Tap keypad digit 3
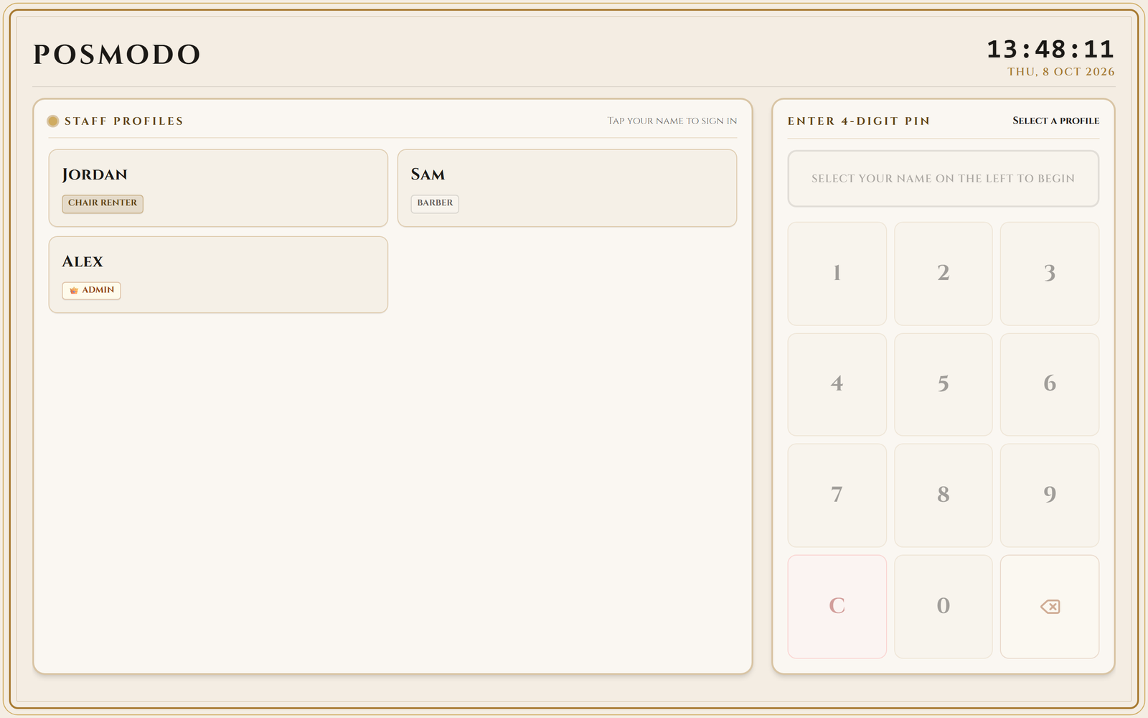The height and width of the screenshot is (718, 1148). tap(1050, 274)
